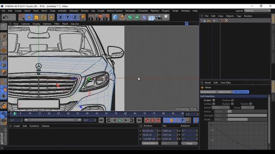Image resolution: width=275 pixels, height=154 pixels.
Task: Click the Size Y input field
Action: click(x=170, y=135)
